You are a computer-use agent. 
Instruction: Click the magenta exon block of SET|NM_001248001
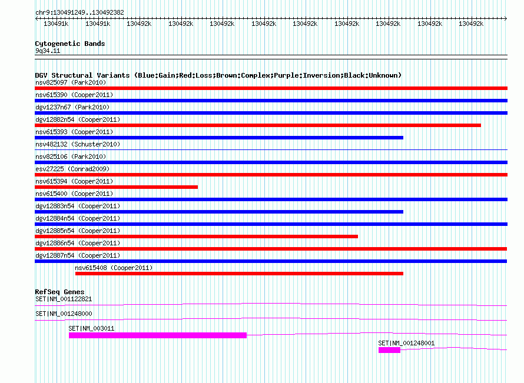(389, 350)
